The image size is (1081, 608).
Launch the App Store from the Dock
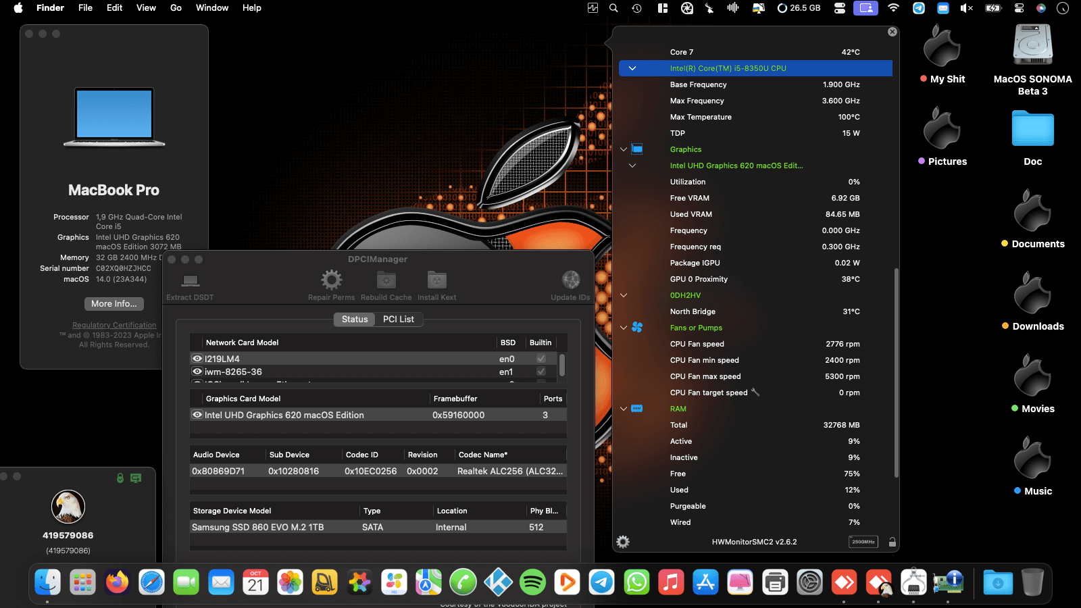pos(705,582)
